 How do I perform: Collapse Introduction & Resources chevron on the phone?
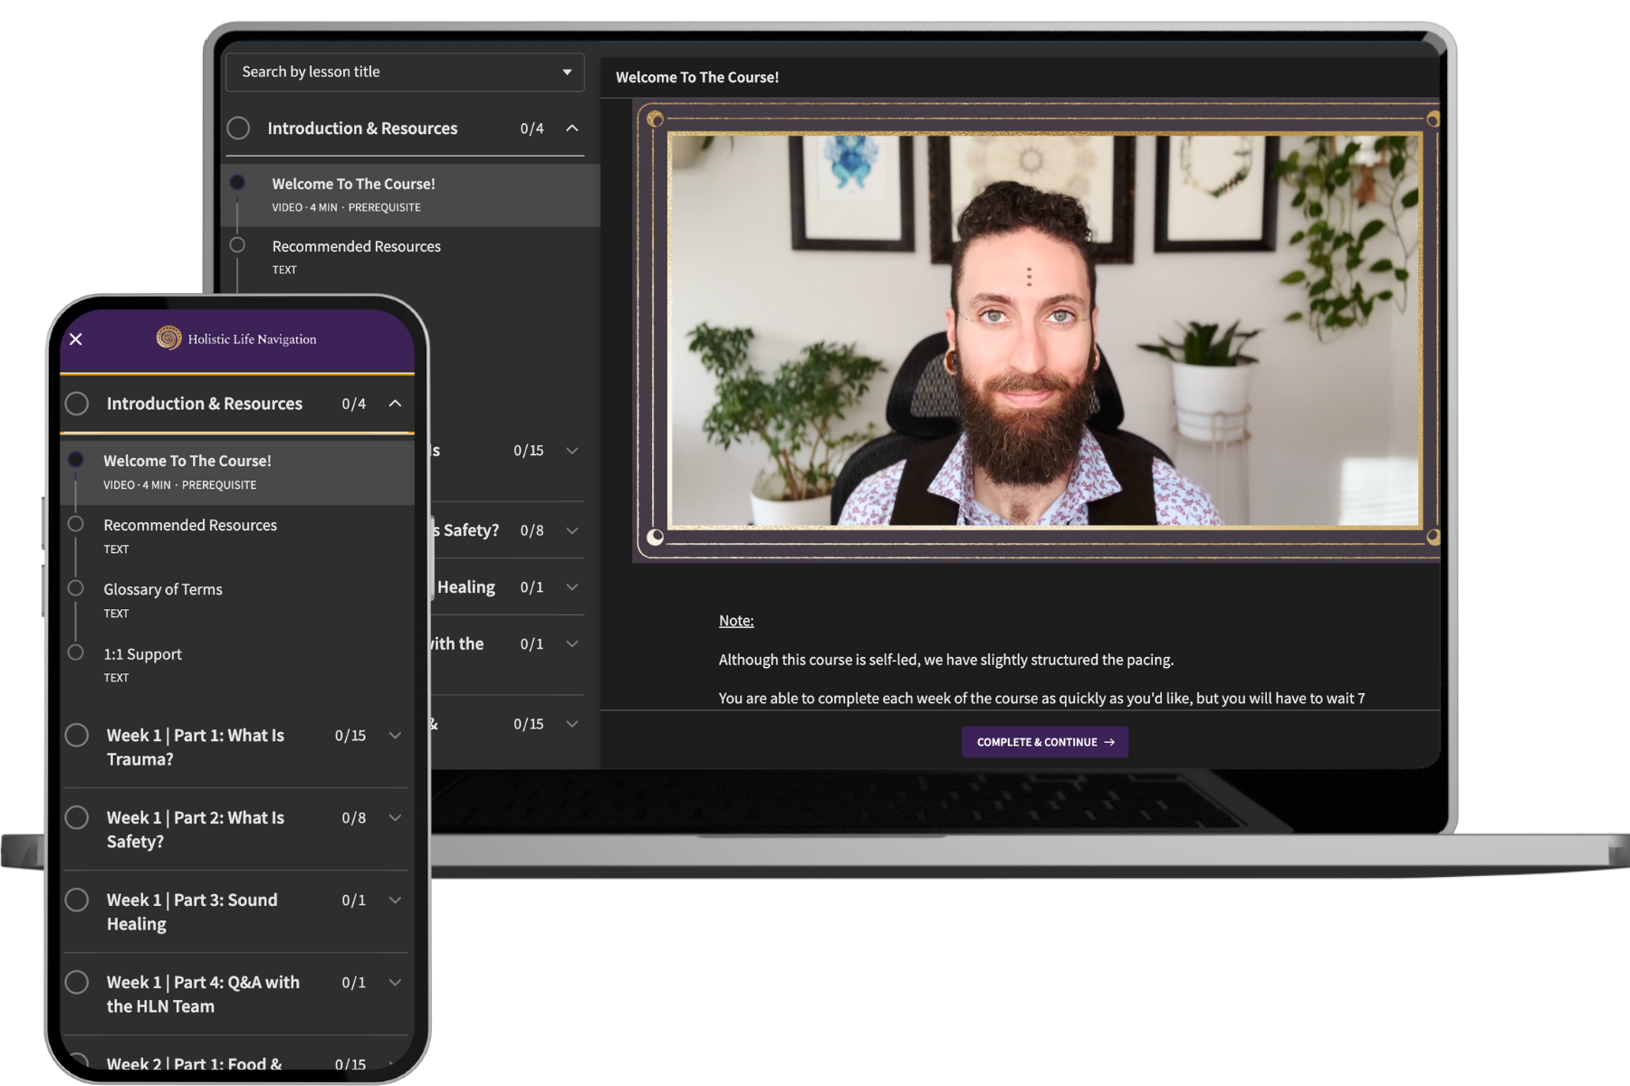395,404
